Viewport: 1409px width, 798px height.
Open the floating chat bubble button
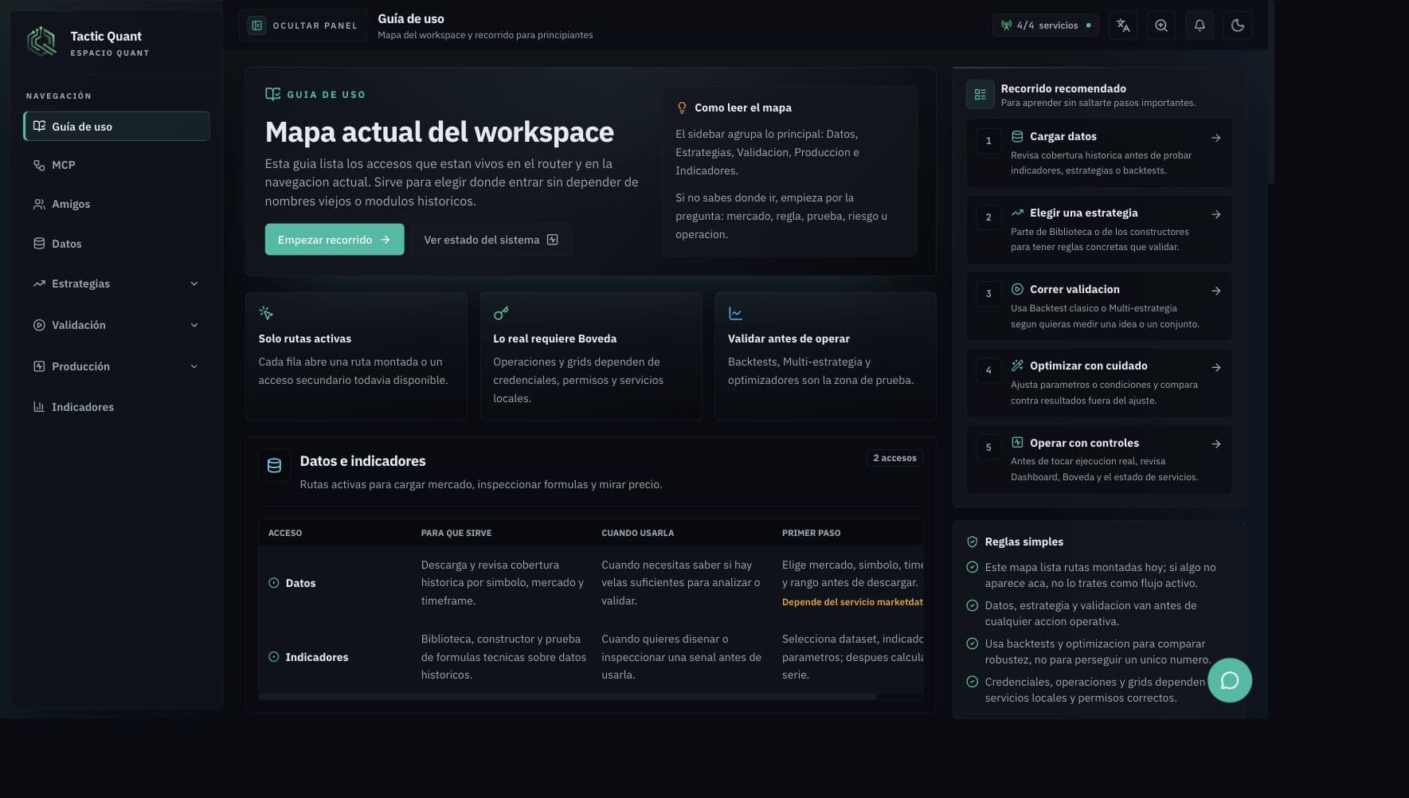coord(1230,680)
